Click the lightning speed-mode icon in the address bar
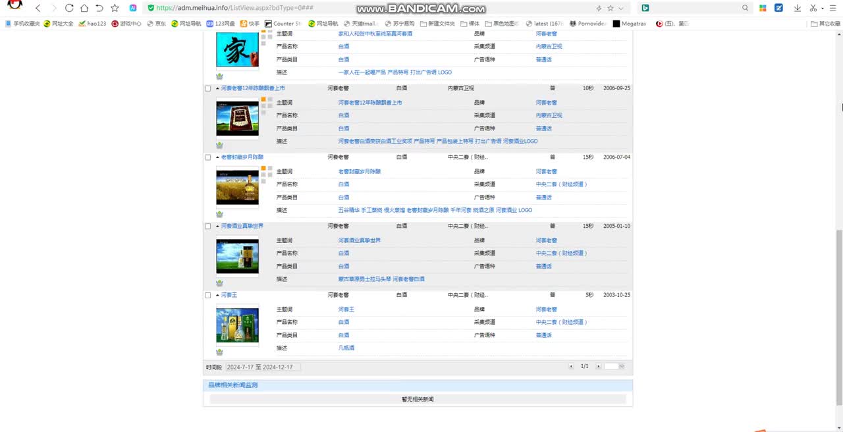This screenshot has width=843, height=432. [x=599, y=9]
